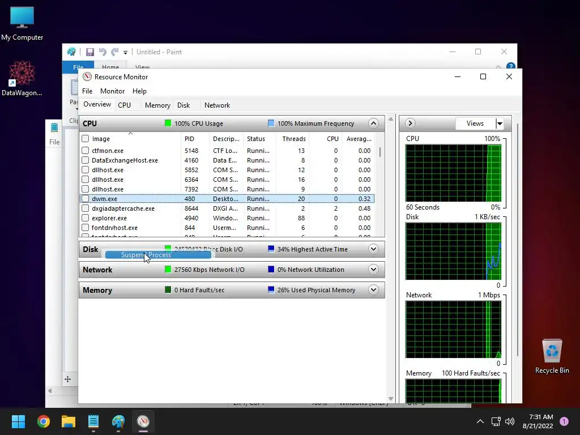580x435 pixels.
Task: Open the taskbar clock and date
Action: click(x=538, y=421)
